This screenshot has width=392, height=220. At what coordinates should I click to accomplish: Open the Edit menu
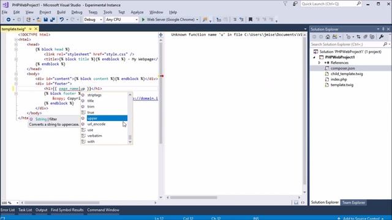point(17,12)
